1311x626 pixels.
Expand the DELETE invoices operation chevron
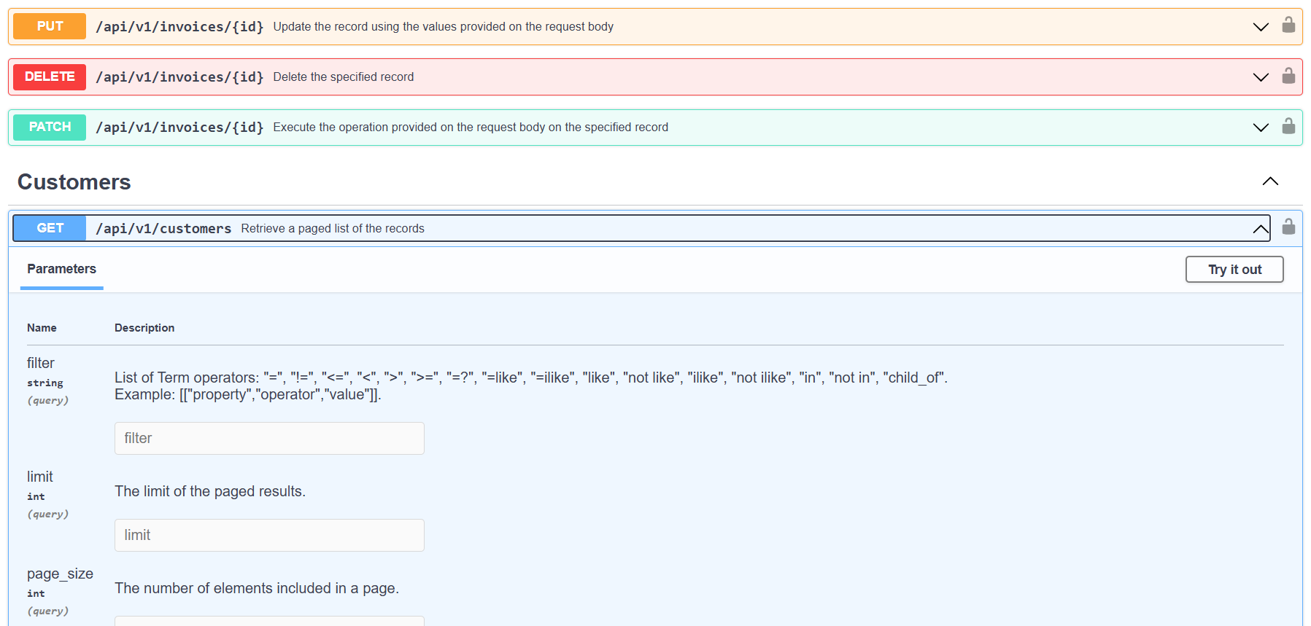(1260, 77)
